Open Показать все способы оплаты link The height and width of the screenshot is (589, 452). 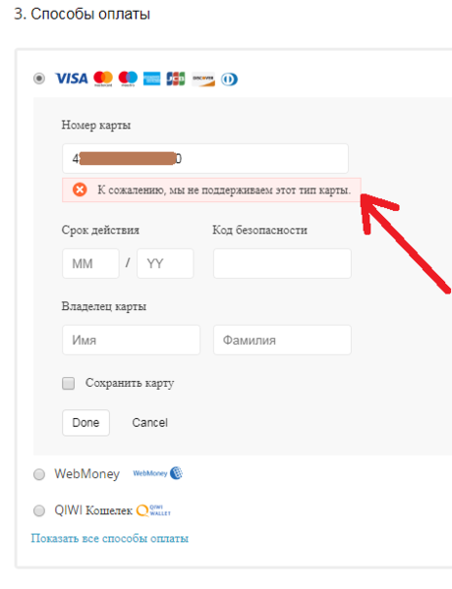(109, 538)
